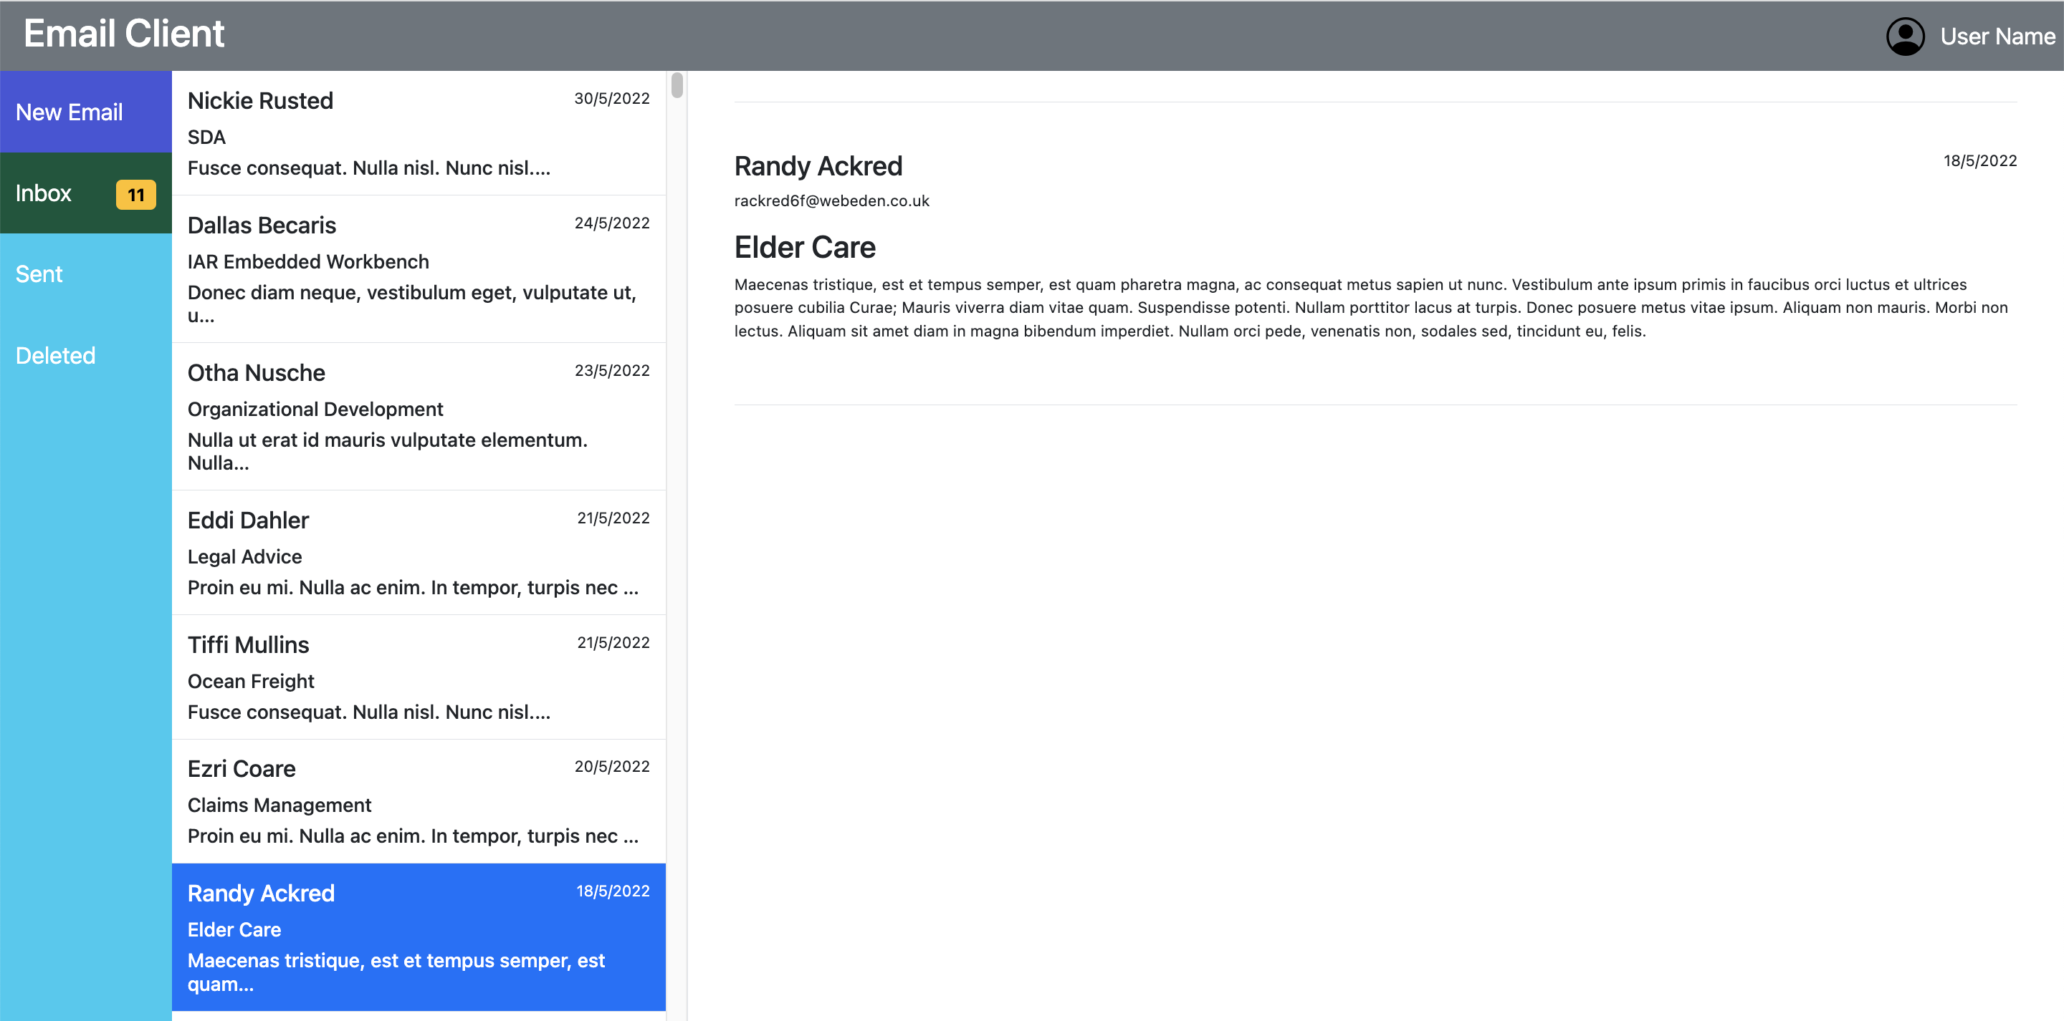The height and width of the screenshot is (1021, 2064).
Task: Click the Ocean Freight subject
Action: (251, 682)
